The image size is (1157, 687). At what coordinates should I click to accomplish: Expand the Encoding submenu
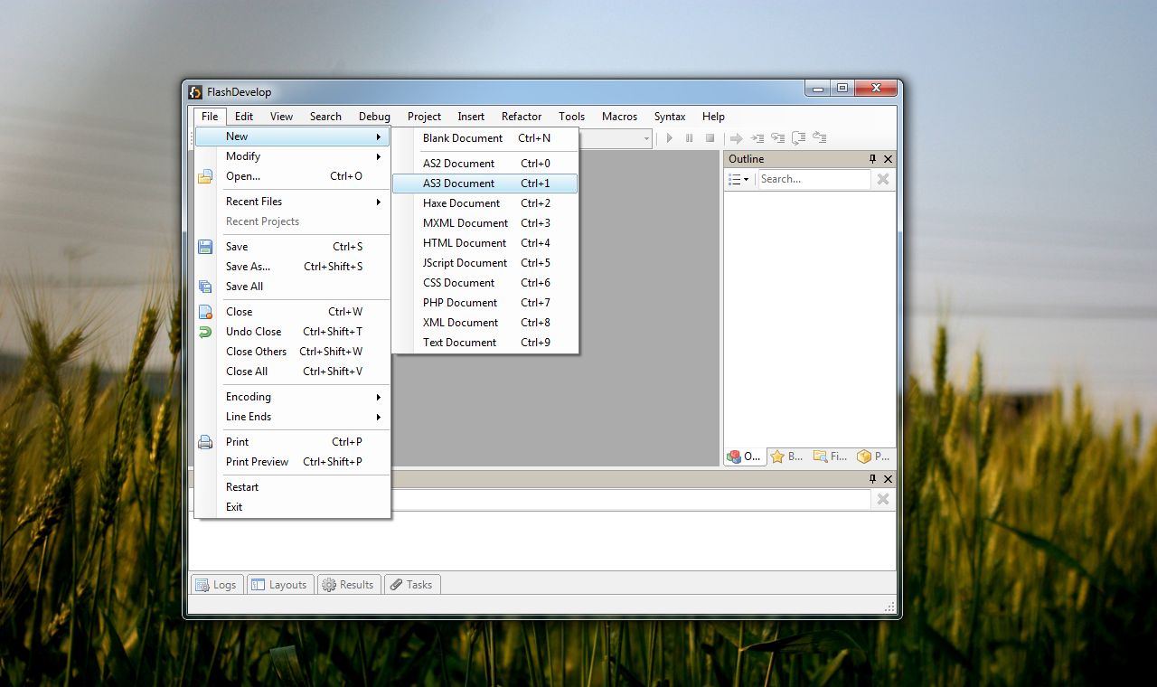[x=293, y=397]
